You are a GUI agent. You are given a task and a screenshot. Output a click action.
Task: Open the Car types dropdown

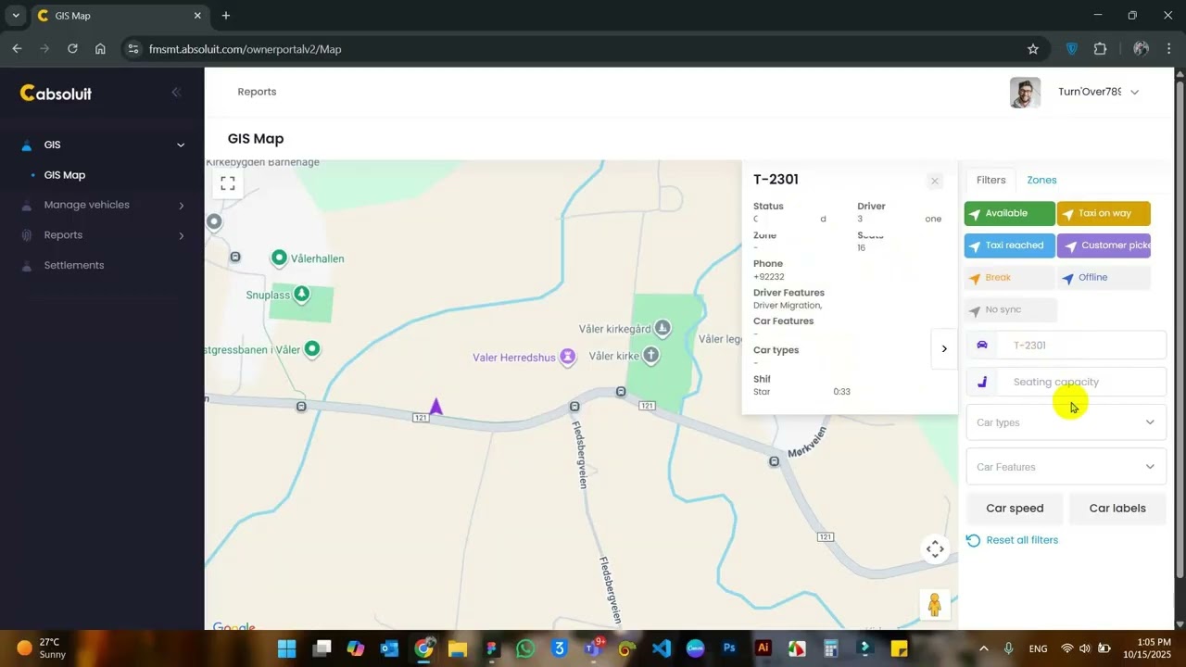pos(1066,422)
